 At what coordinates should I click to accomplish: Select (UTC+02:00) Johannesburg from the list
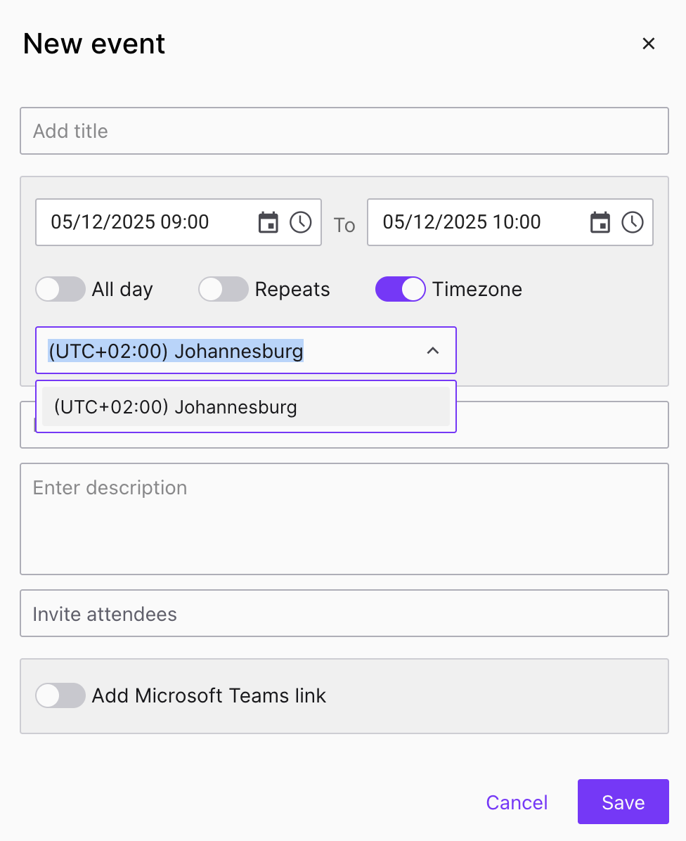(245, 406)
